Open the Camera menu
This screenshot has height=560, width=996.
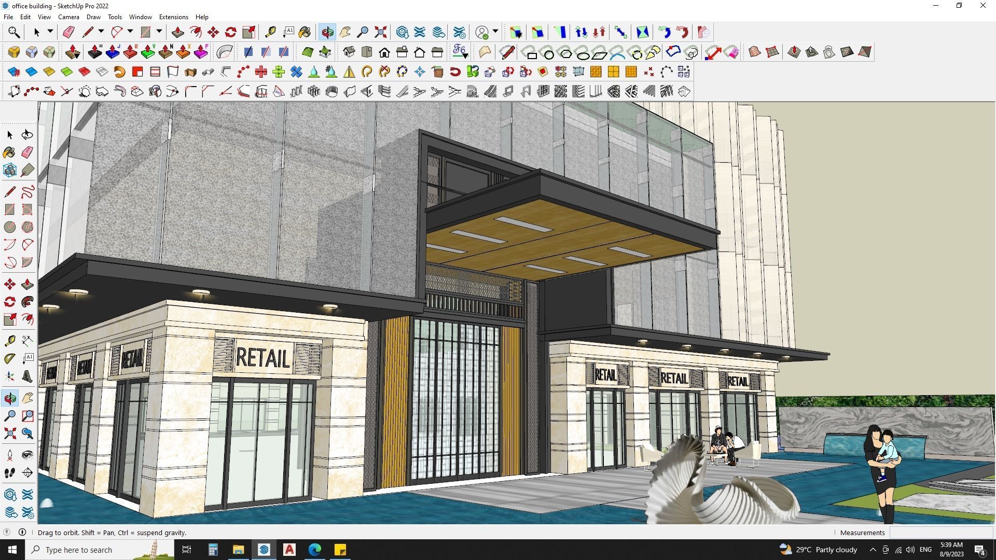tap(68, 17)
